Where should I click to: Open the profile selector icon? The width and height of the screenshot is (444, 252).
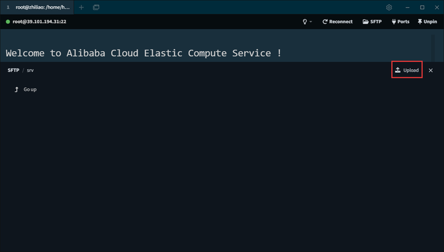tap(96, 7)
